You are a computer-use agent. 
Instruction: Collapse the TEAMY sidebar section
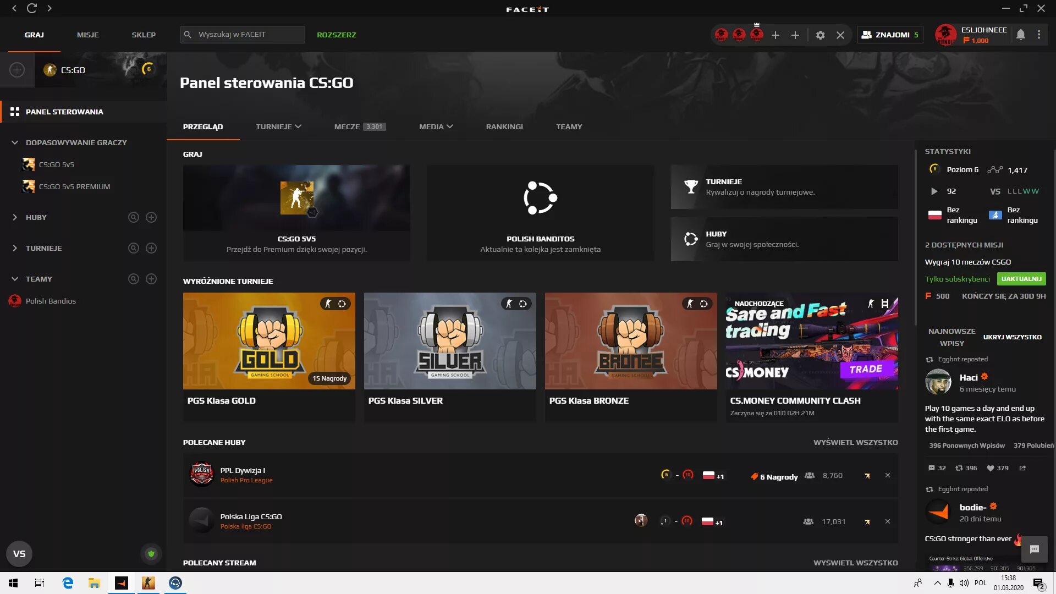pyautogui.click(x=15, y=279)
